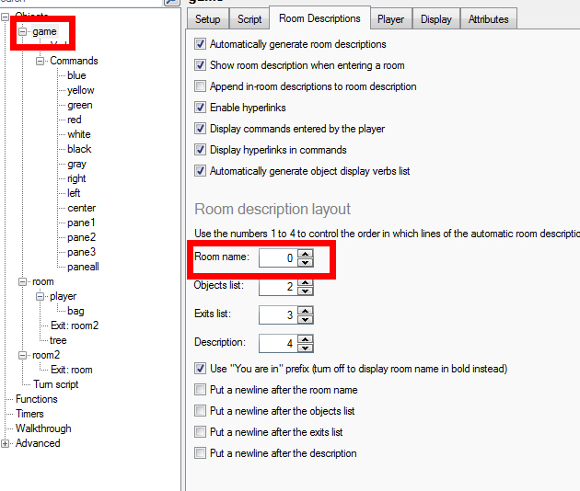Collapse the room2 tree node
Viewport: 580px width, 491px height.
23,355
